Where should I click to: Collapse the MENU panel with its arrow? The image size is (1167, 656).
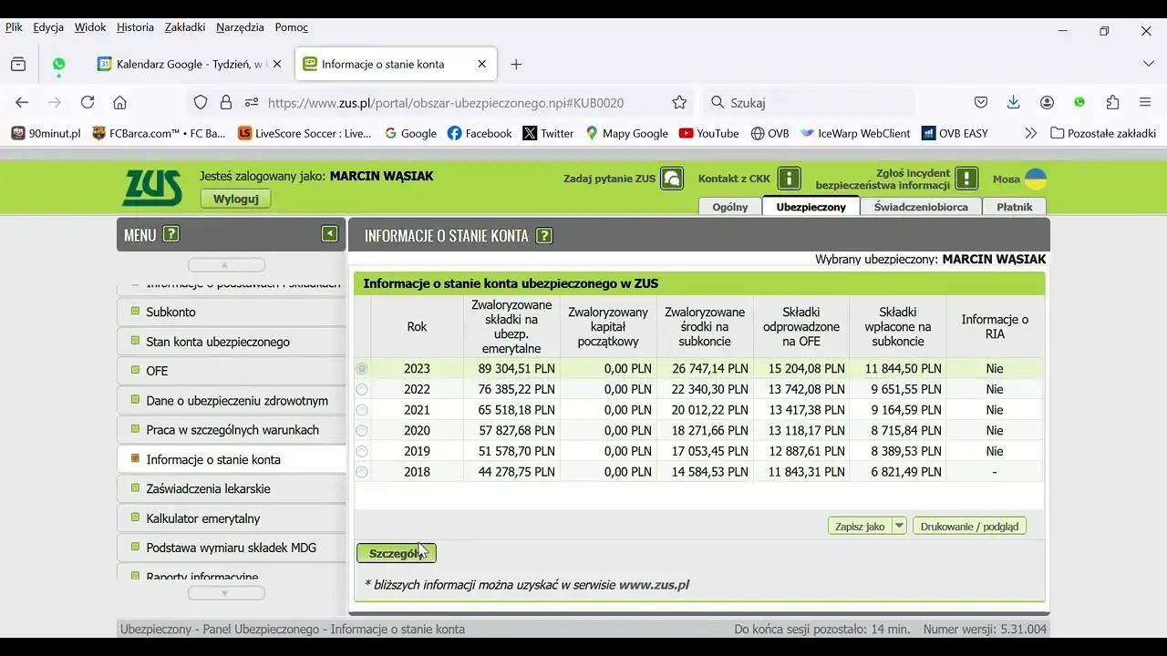point(329,233)
